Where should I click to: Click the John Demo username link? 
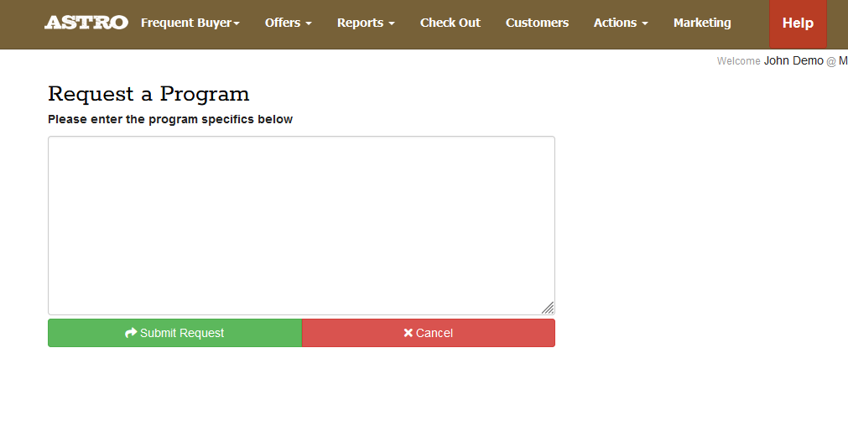(x=793, y=60)
